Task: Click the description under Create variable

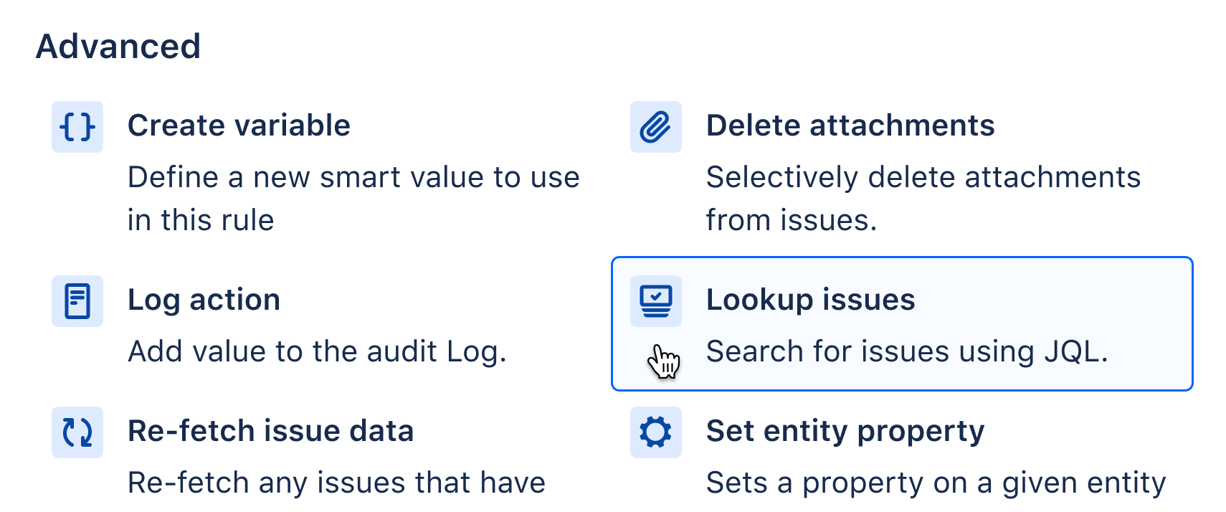Action: point(354,198)
